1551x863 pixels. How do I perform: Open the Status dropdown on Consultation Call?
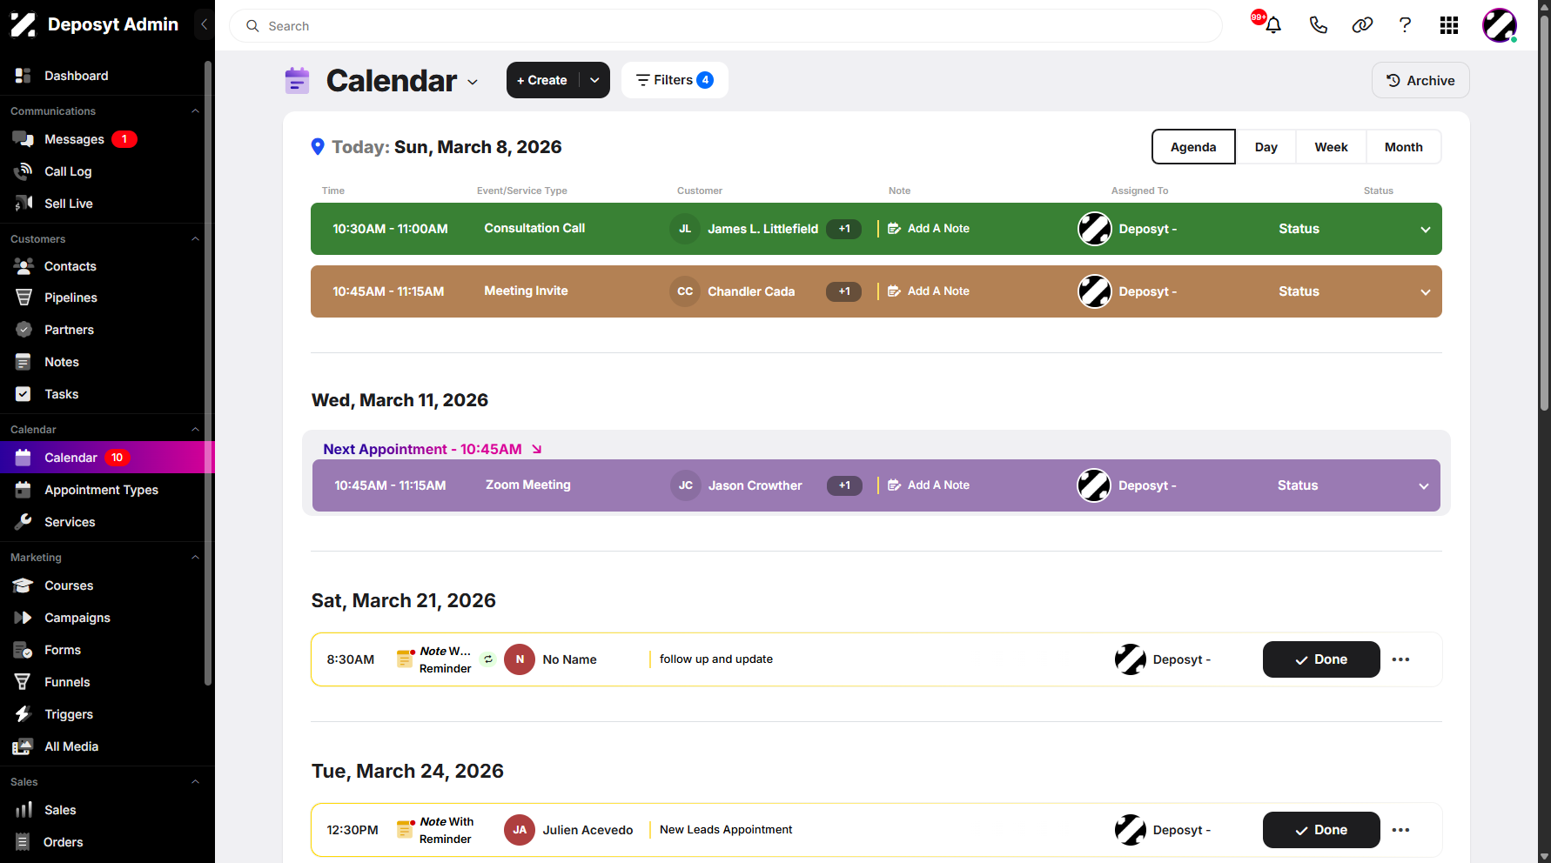1299,229
